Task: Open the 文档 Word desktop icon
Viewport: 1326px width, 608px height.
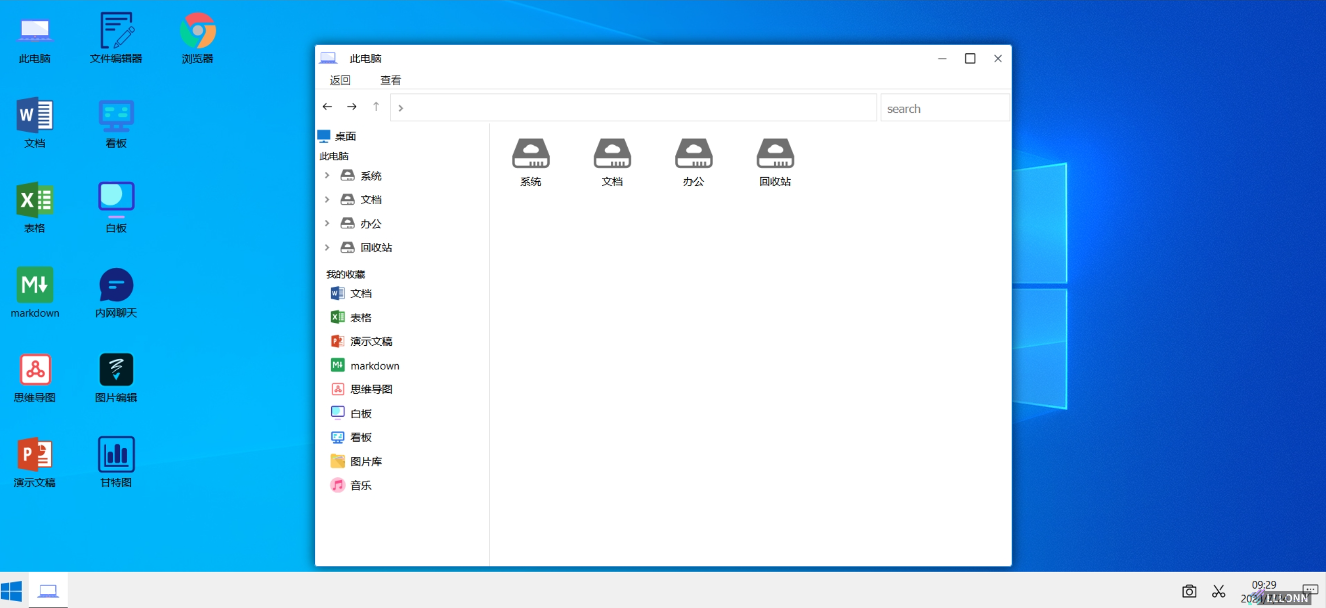Action: pyautogui.click(x=35, y=123)
